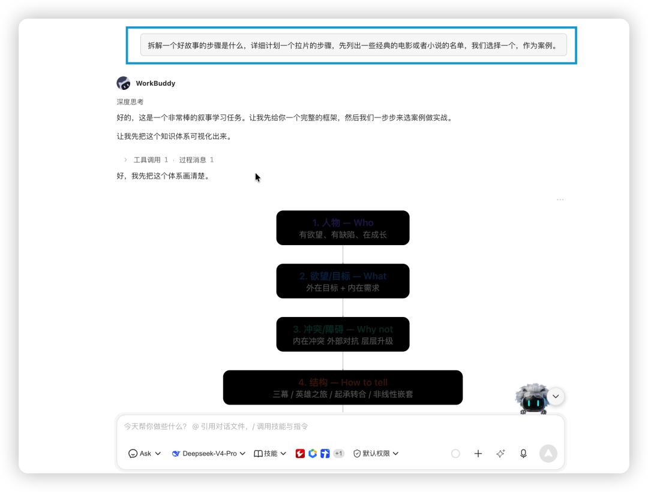The height and width of the screenshot is (492, 648).
Task: Click the shield icon beside 默认权限
Action: click(357, 454)
